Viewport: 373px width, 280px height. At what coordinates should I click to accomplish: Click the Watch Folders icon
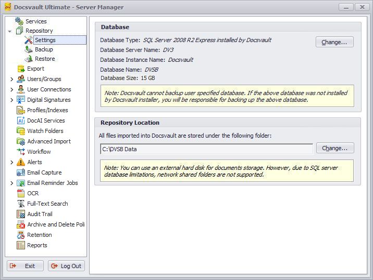coord(21,131)
